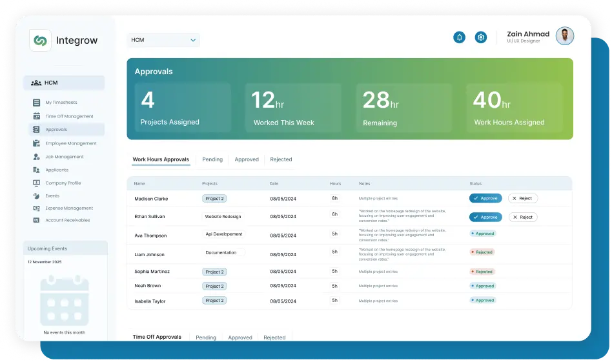
Task: Click the My Timesheets sidebar icon
Action: [37, 103]
